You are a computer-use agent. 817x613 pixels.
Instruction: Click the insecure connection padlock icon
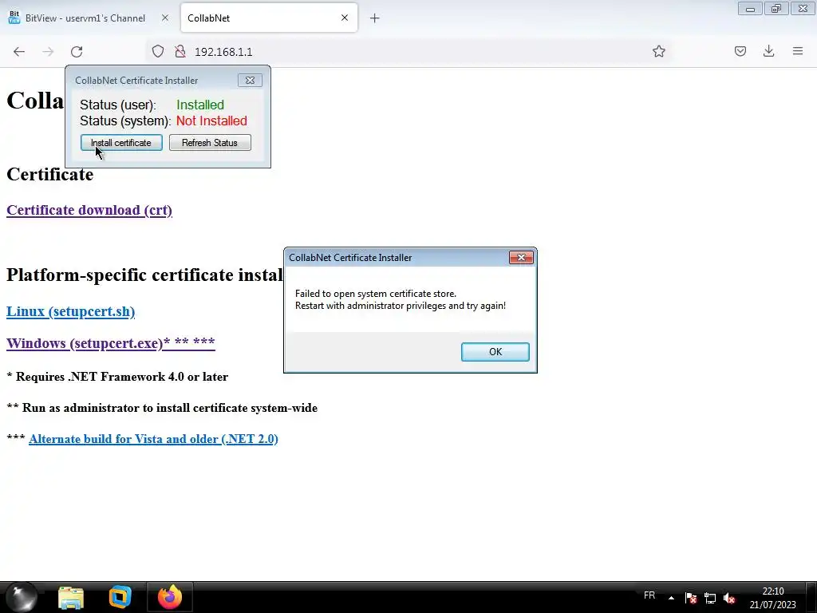pos(180,51)
